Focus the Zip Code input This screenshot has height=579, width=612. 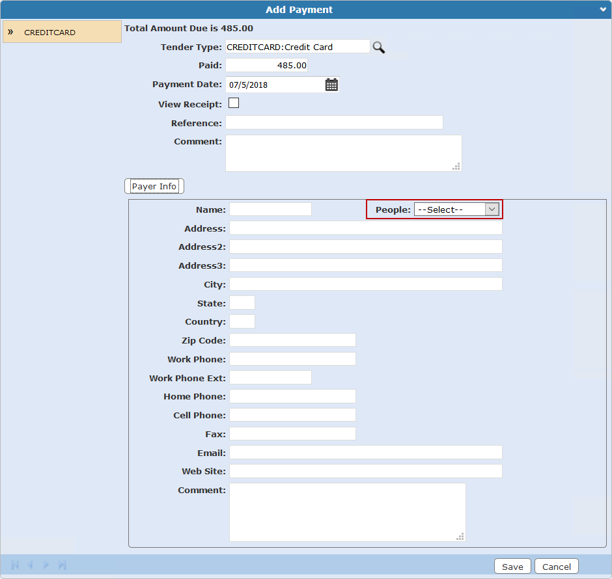tap(292, 340)
